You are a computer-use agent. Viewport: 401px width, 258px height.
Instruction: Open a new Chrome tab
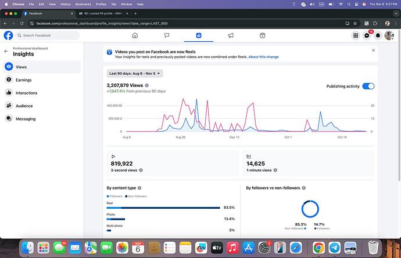point(135,13)
